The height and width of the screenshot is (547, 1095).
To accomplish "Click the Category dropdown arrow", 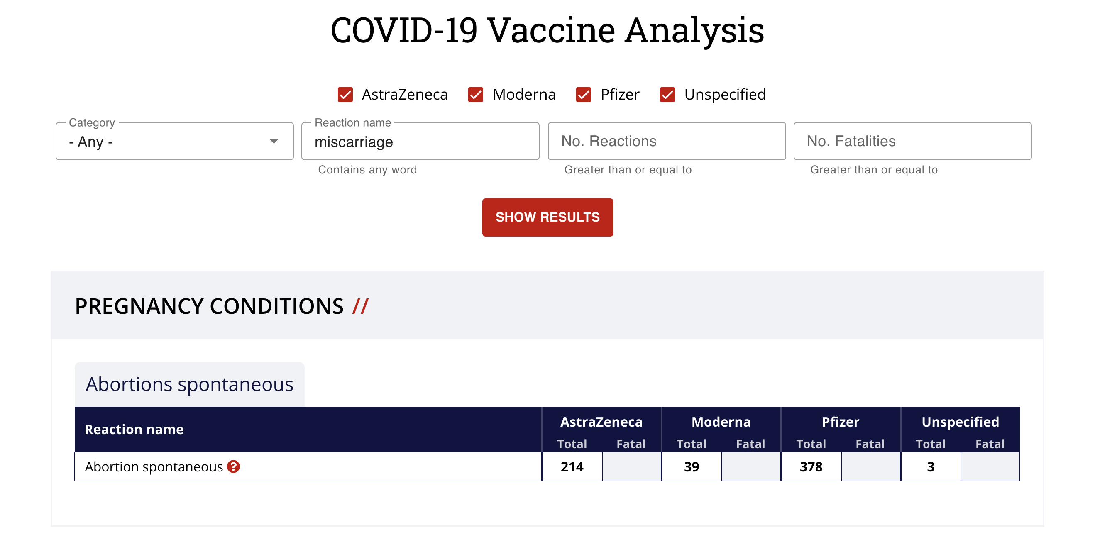I will pyautogui.click(x=274, y=142).
